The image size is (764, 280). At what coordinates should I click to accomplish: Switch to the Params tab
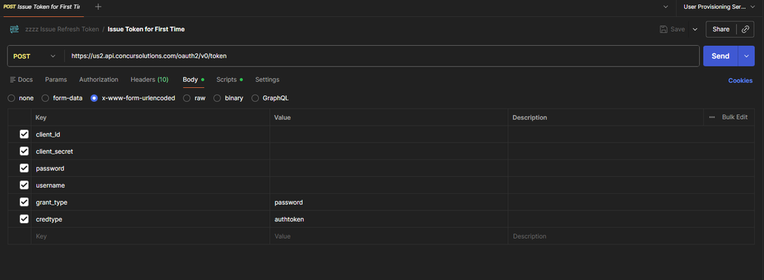point(56,79)
